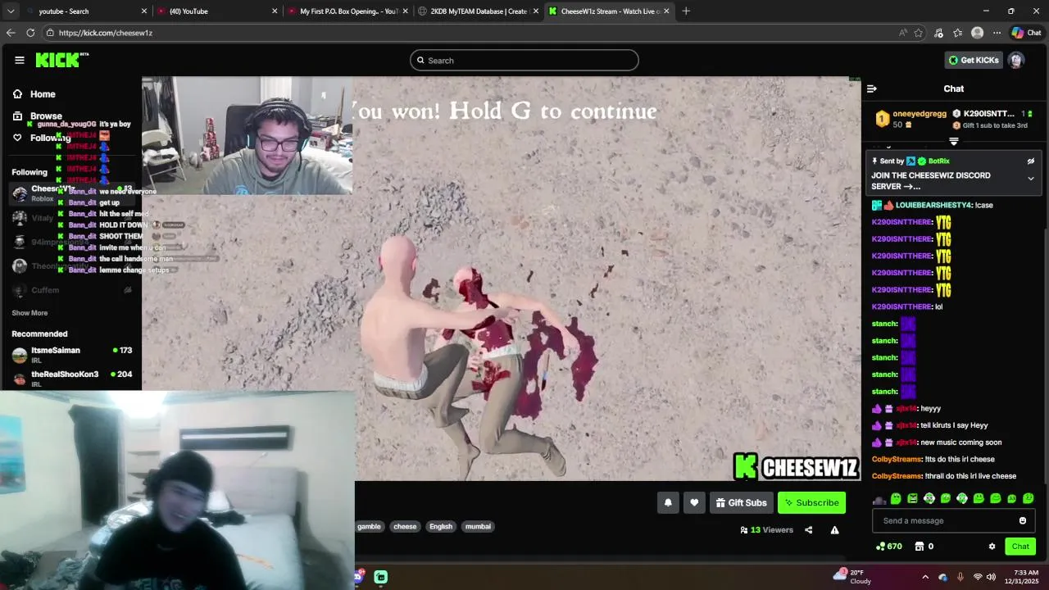The width and height of the screenshot is (1049, 590).
Task: Open the weather widget on taskbar
Action: [x=853, y=577]
